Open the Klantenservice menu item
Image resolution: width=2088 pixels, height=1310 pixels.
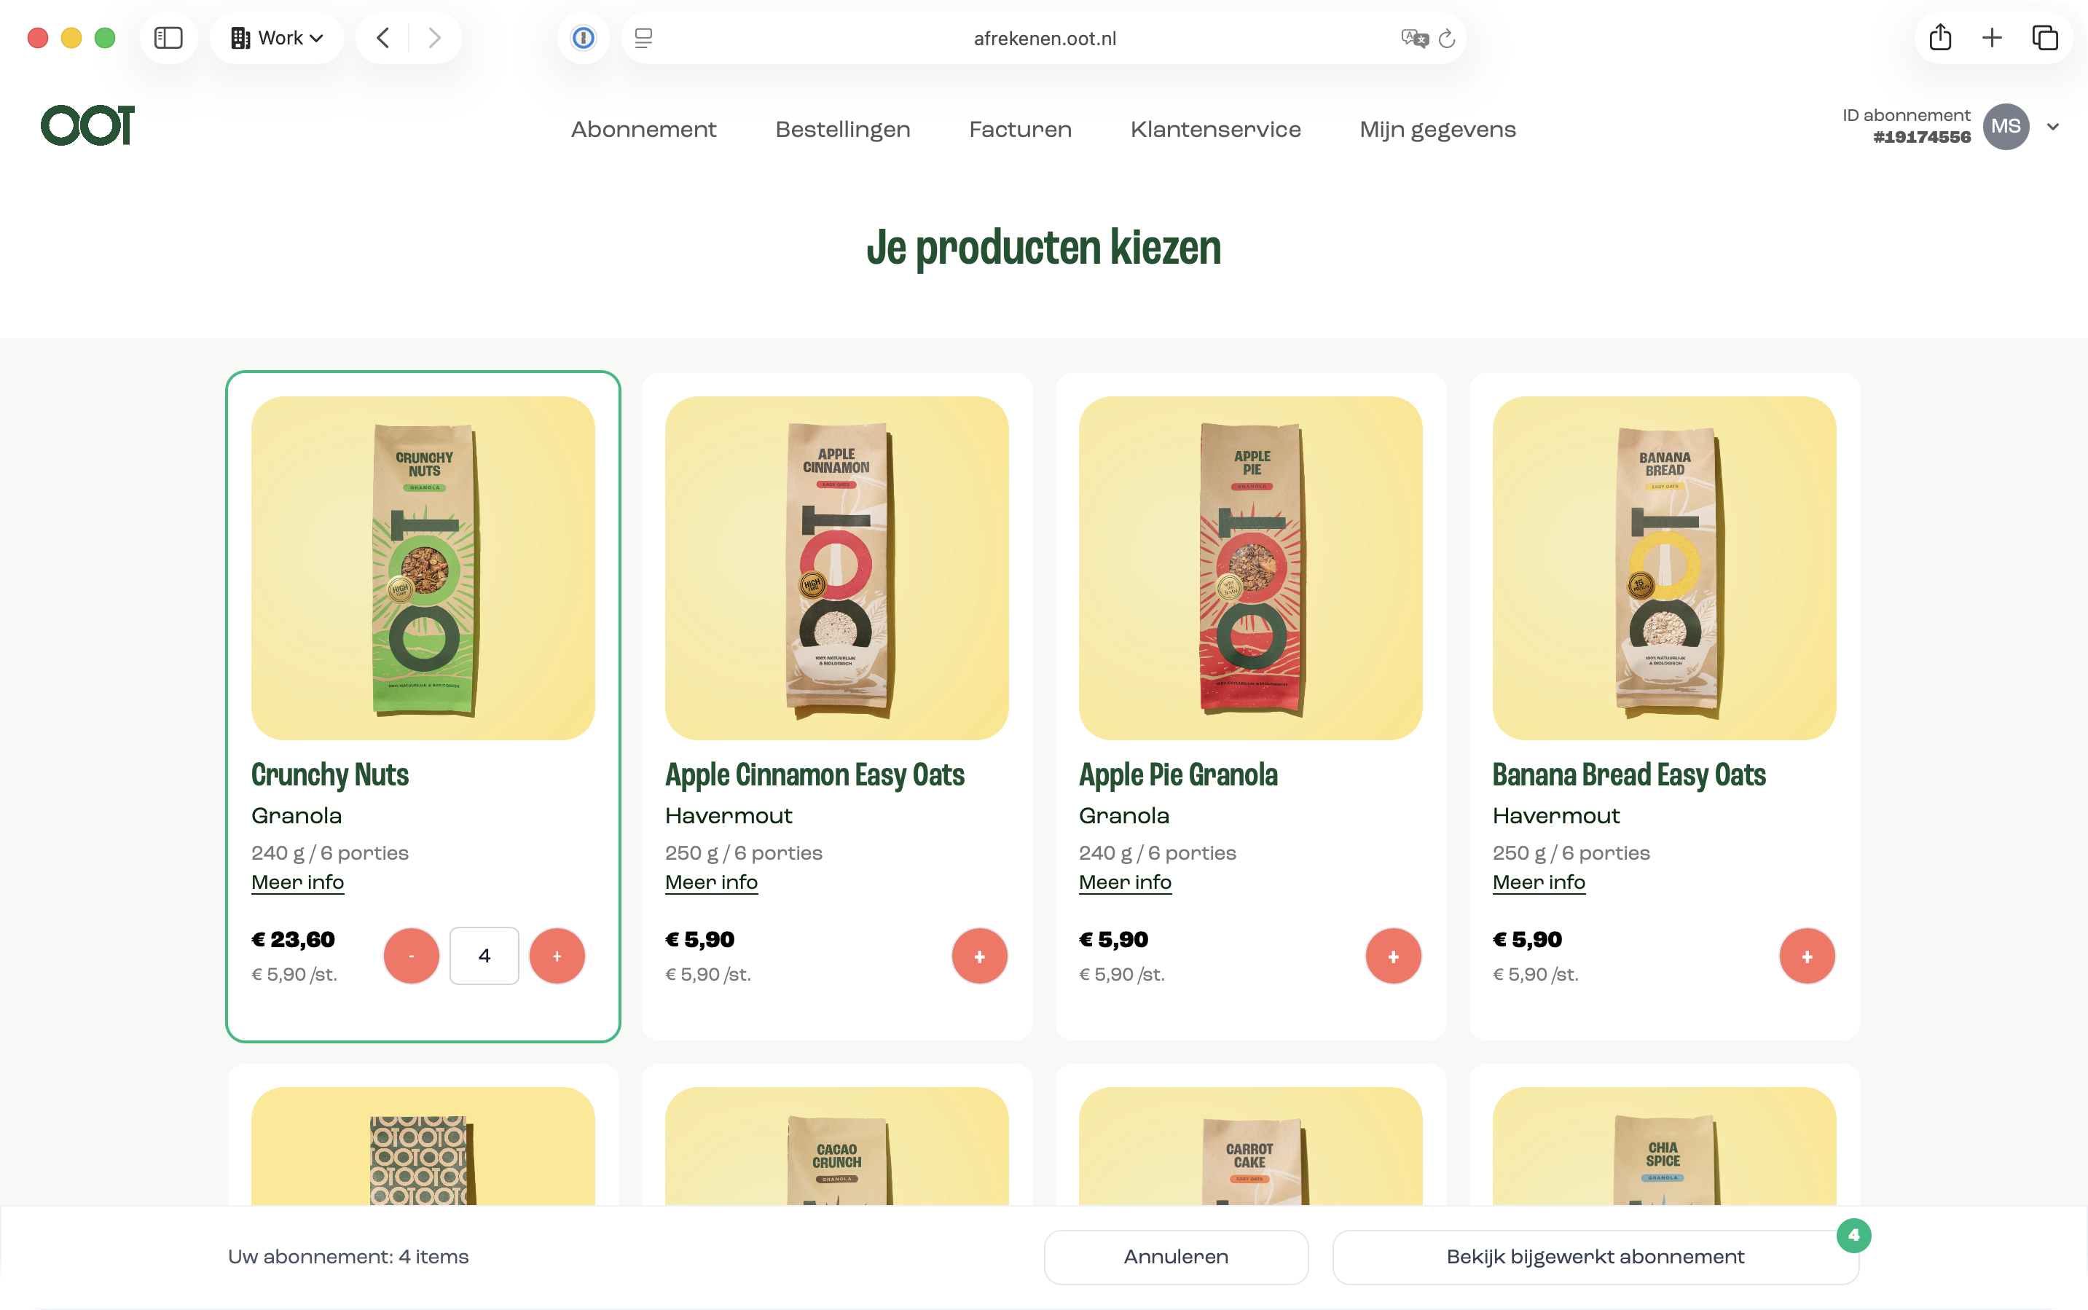(1215, 130)
